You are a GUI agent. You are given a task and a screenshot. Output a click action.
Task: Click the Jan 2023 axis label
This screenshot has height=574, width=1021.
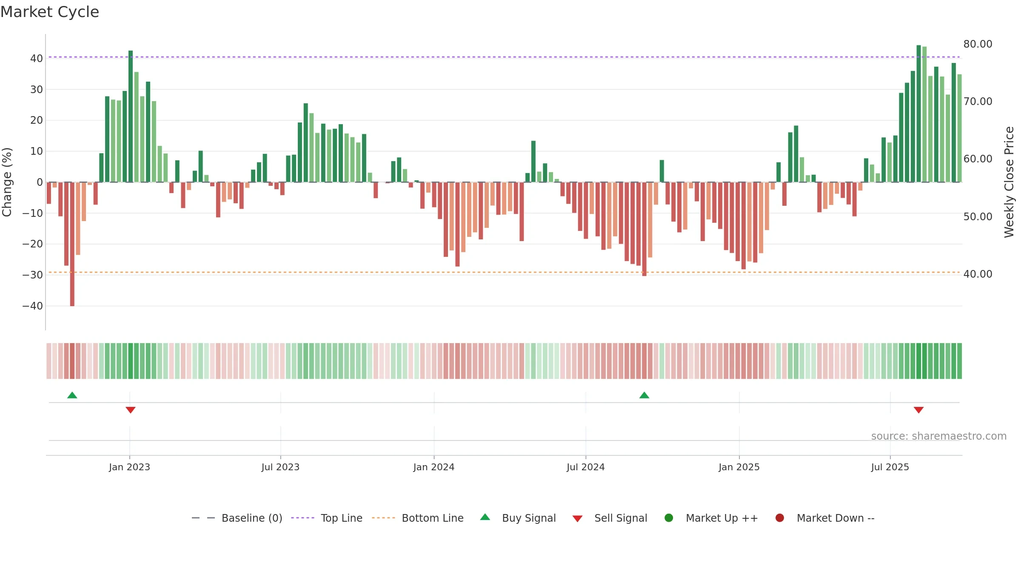(129, 467)
